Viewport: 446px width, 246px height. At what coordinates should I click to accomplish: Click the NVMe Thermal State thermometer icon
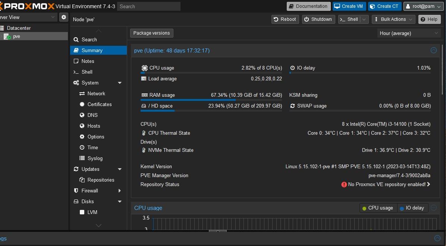[144, 150]
